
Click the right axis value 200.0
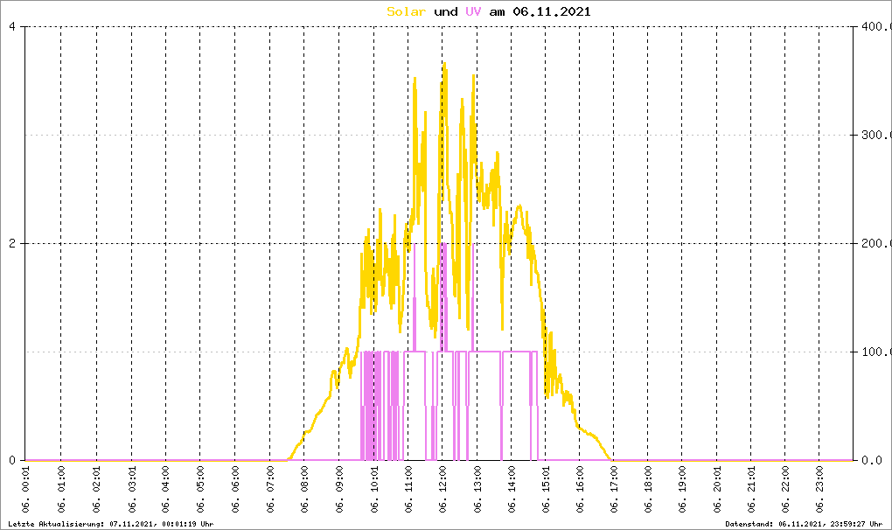click(x=873, y=243)
